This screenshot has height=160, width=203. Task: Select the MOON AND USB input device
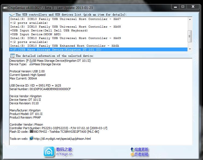point(98,34)
